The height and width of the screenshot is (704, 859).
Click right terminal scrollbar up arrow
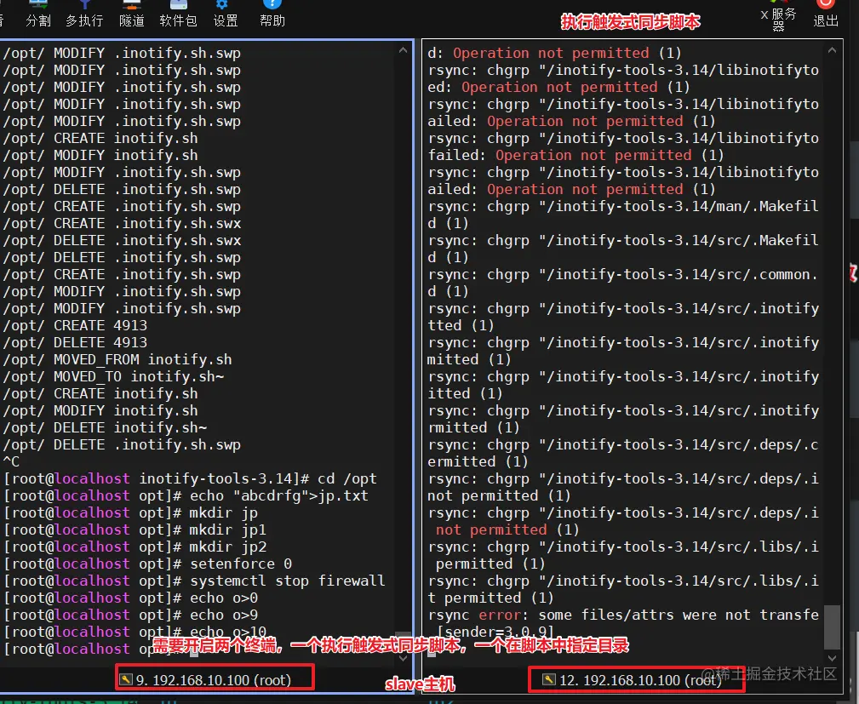tap(832, 50)
